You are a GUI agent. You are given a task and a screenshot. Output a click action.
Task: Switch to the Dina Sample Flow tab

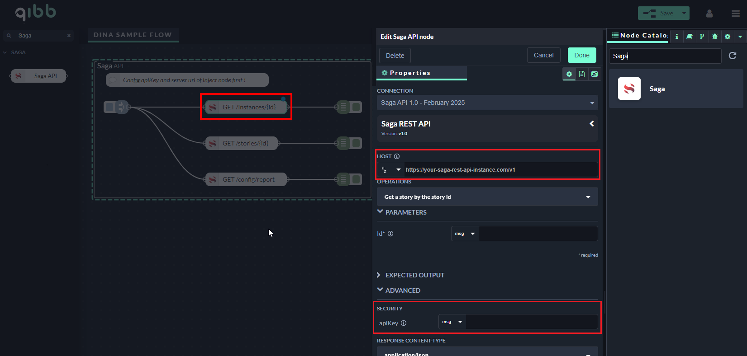click(133, 35)
